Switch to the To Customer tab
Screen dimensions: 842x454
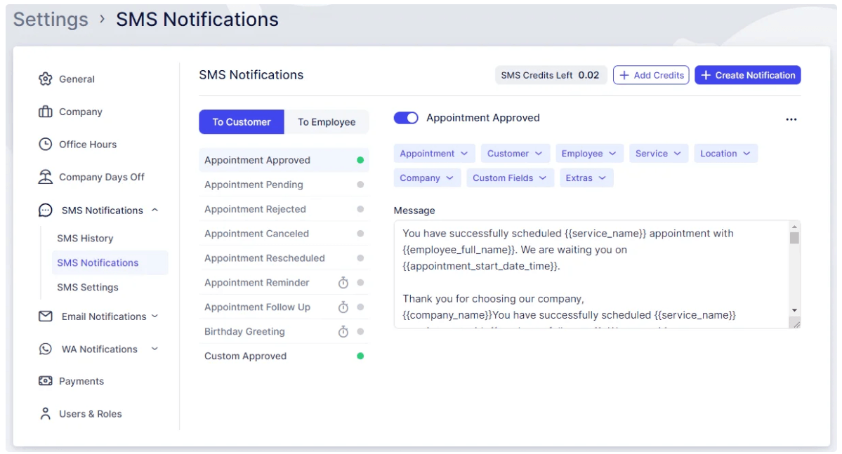242,122
